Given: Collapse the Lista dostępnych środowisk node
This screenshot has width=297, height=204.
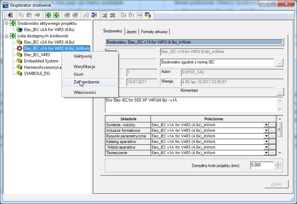Looking at the screenshot, I should click(x=7, y=36).
